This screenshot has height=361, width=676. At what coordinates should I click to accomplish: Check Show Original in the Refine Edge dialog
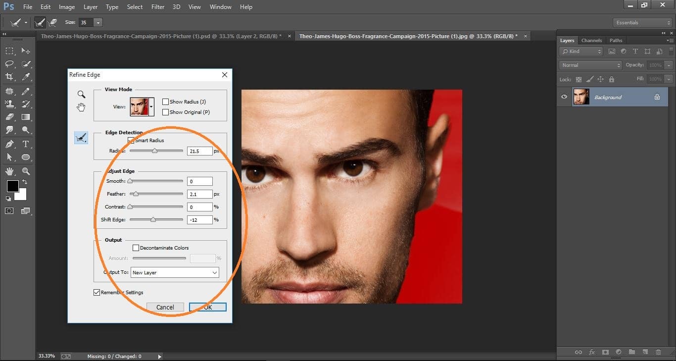coord(166,112)
